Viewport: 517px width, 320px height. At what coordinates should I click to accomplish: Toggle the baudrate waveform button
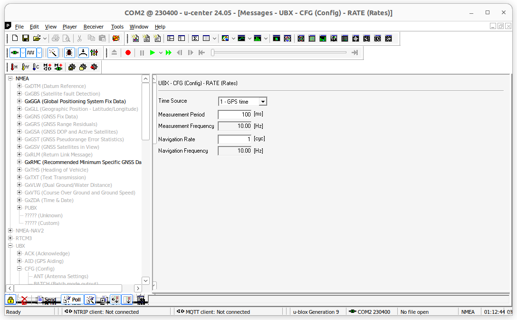click(x=31, y=52)
